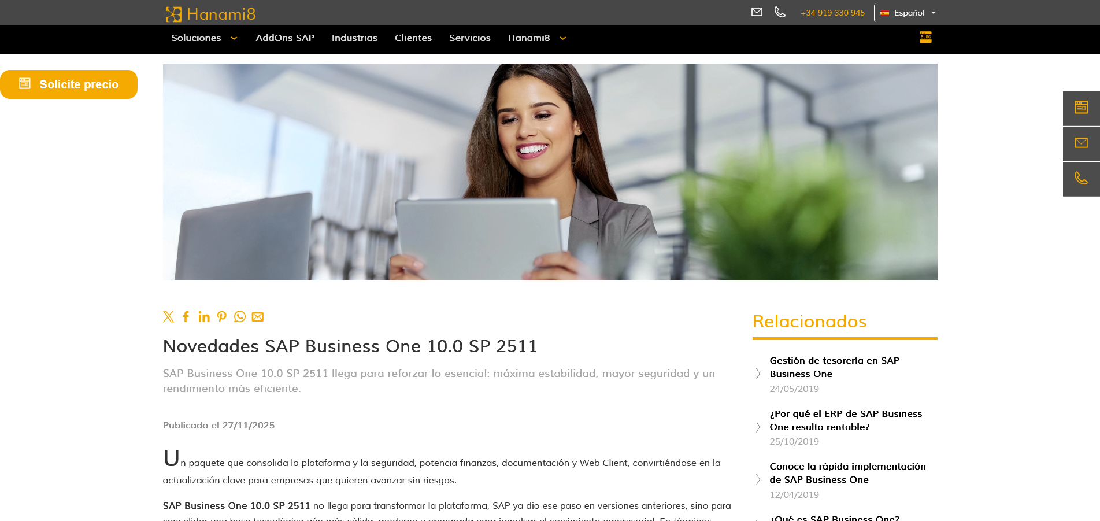
Task: Open the right sidebar form icon
Action: coord(1082,108)
